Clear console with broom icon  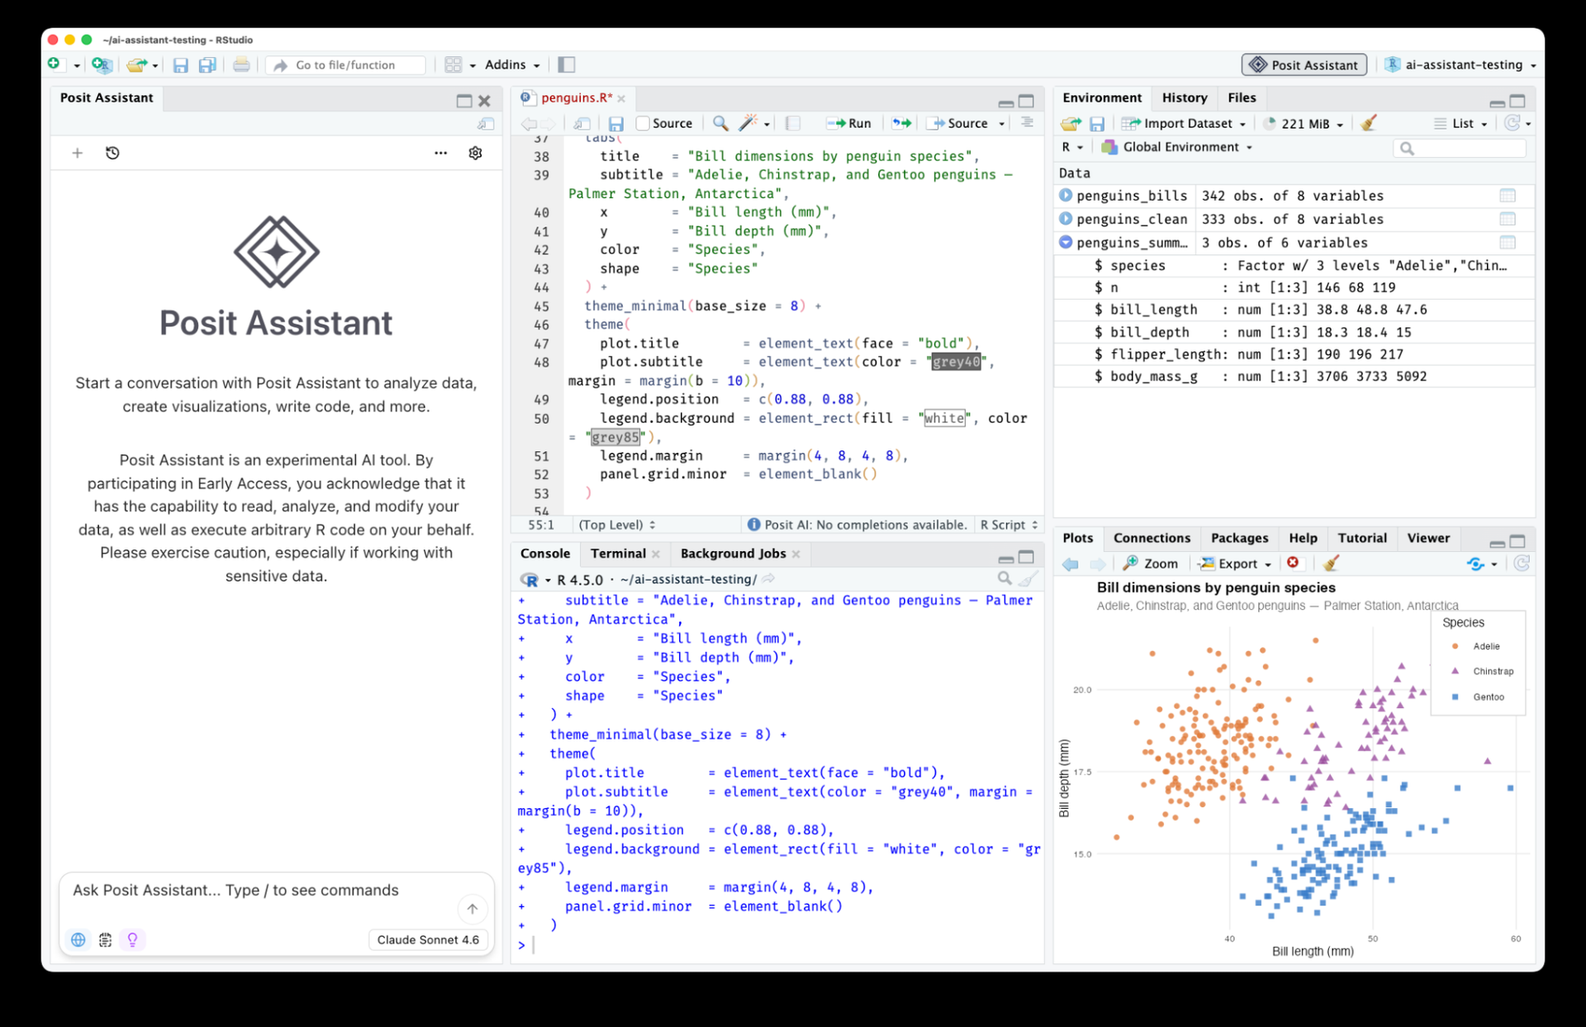1028,579
